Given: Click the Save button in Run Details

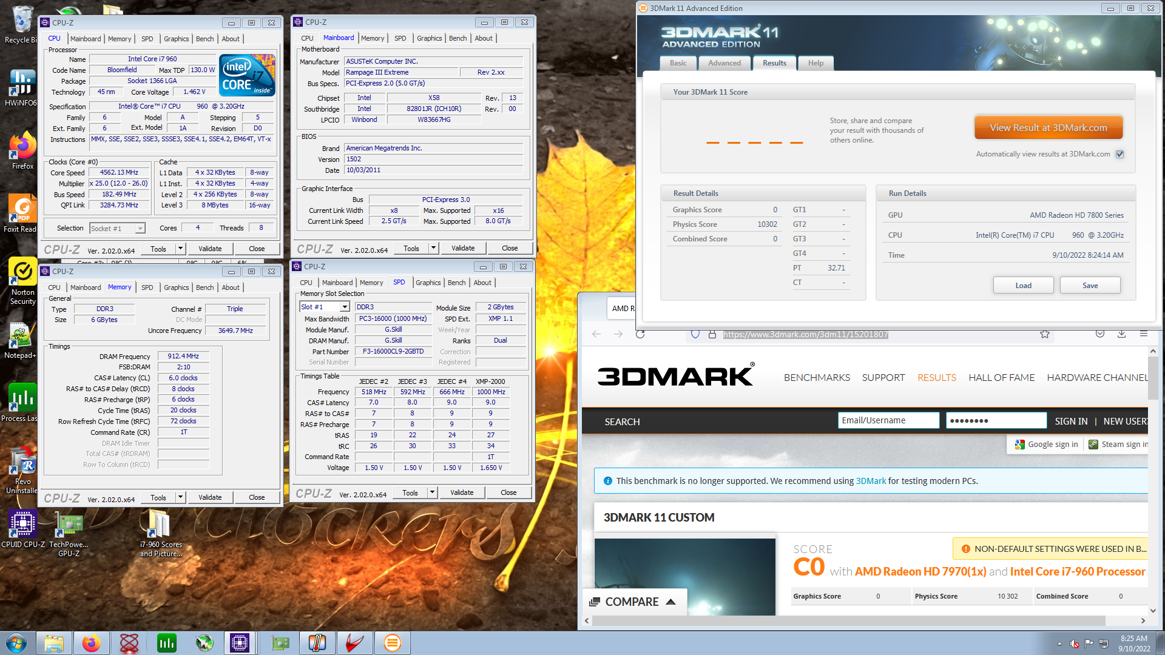Looking at the screenshot, I should [1090, 286].
